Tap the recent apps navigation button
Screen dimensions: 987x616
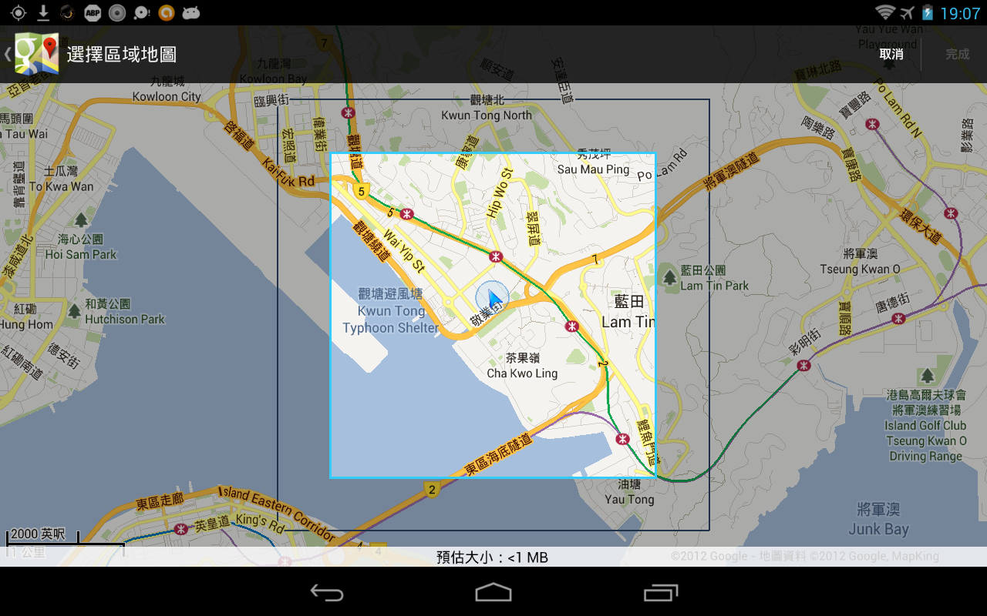tap(659, 593)
